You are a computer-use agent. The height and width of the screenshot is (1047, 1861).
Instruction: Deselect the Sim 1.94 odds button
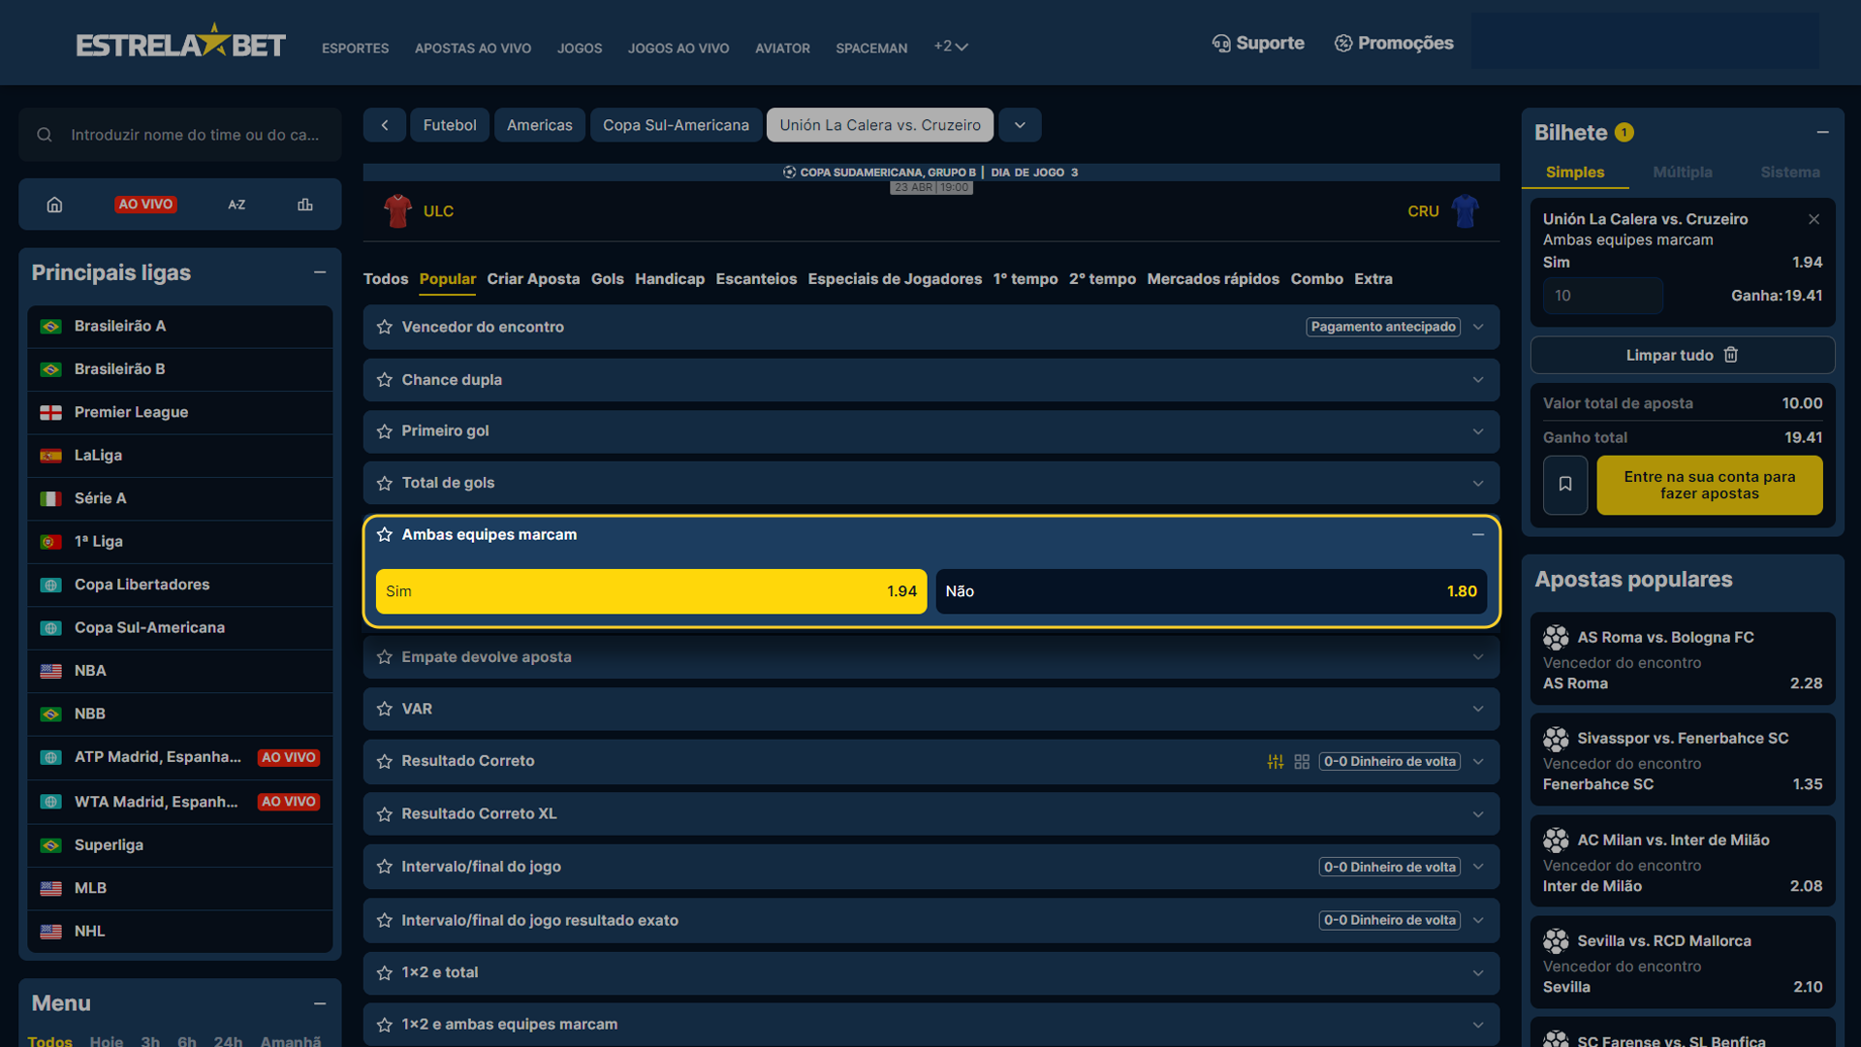[651, 591]
